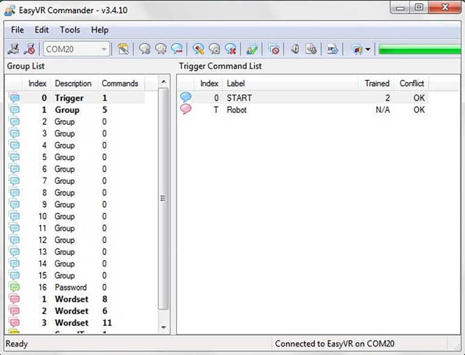Click the toolbar icon with red no-entry sign
465x355 pixels.
point(274,49)
